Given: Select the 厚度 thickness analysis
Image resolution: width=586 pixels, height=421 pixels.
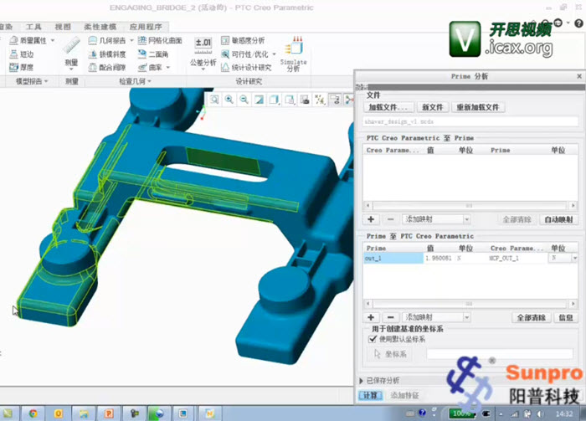Looking at the screenshot, I should coord(22,67).
